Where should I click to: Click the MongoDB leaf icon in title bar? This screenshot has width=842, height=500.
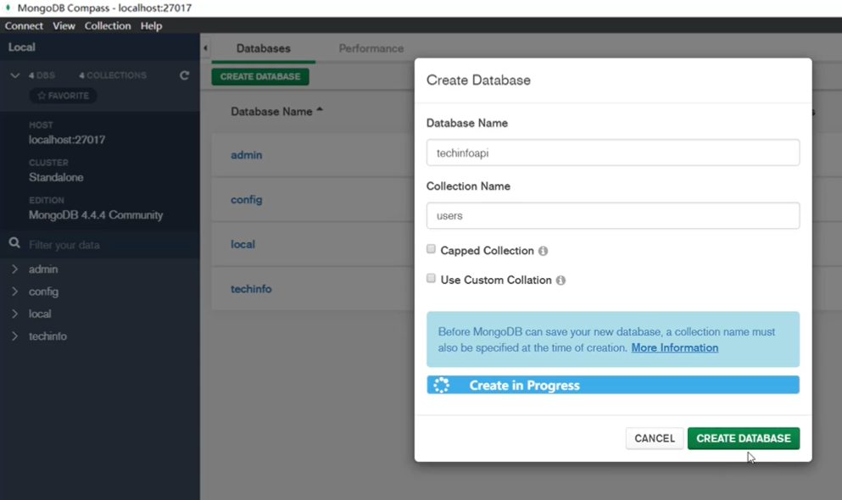pos(8,8)
